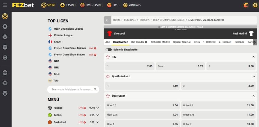
Task: Open the LIVE-CASINO top menu
Action: (x=91, y=5)
